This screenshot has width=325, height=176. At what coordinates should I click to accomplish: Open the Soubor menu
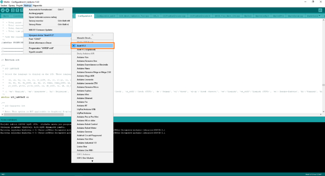pyautogui.click(x=4, y=6)
